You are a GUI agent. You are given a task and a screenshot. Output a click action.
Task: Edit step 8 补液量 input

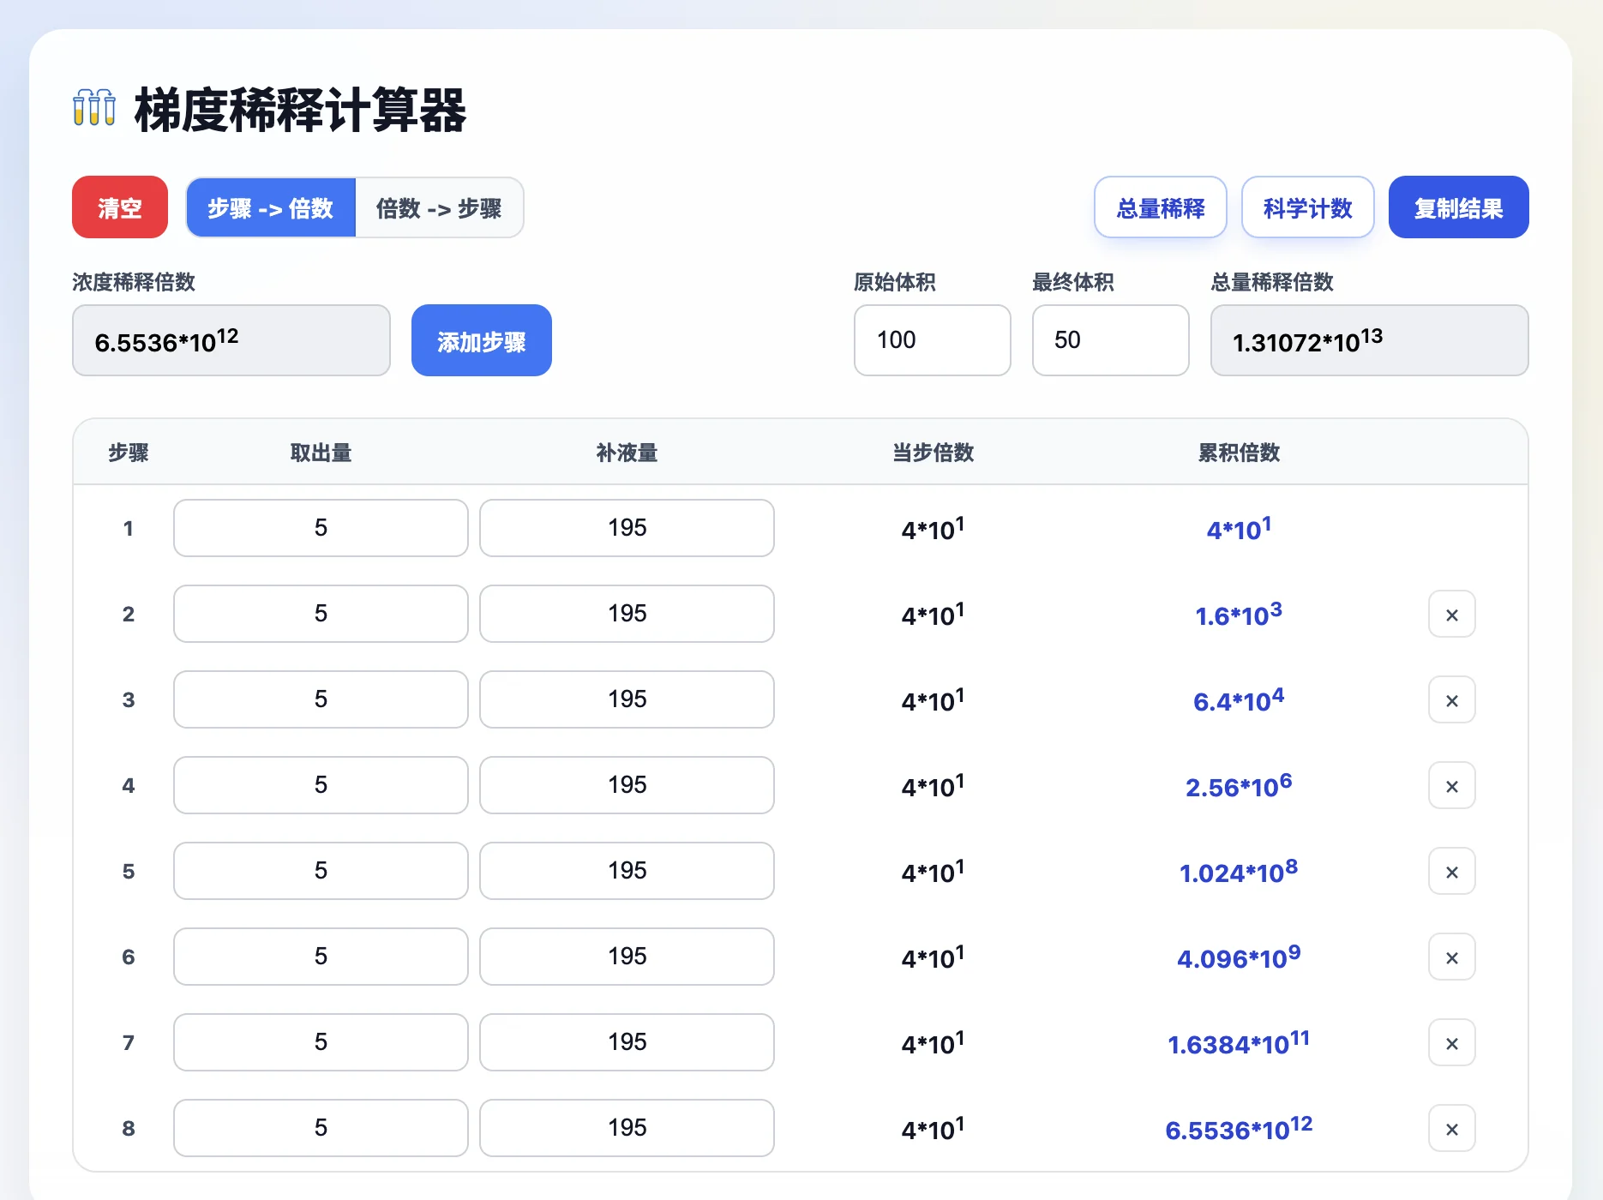(627, 1128)
